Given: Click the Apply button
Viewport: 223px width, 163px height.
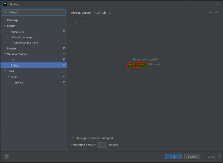Looking at the screenshot, I should click(x=211, y=157).
